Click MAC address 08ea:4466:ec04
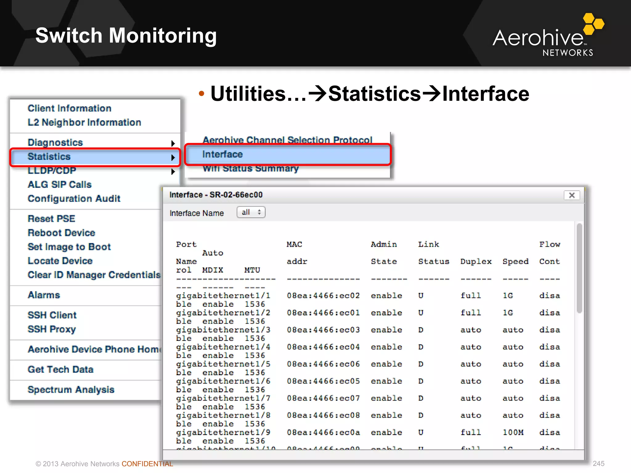Screen dimensions: 631x473 coord(323,347)
